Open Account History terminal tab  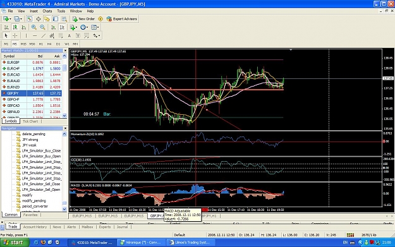(35, 227)
